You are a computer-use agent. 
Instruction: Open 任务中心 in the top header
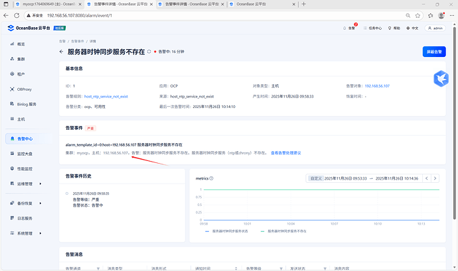point(374,28)
